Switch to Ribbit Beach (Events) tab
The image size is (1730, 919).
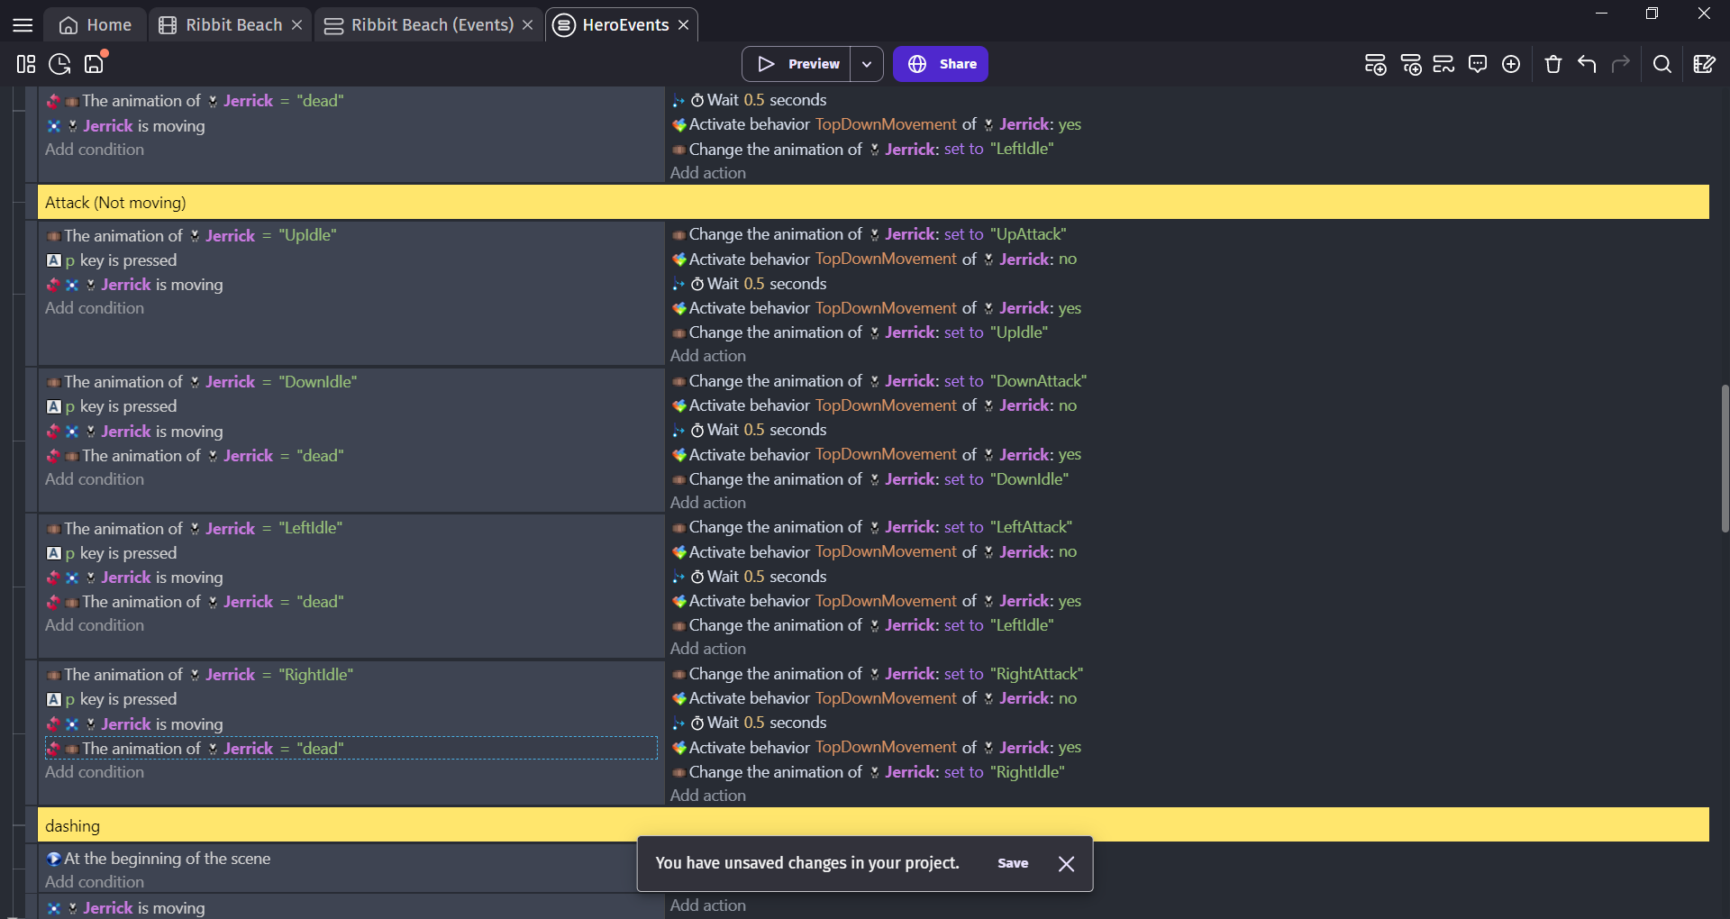[x=422, y=25]
